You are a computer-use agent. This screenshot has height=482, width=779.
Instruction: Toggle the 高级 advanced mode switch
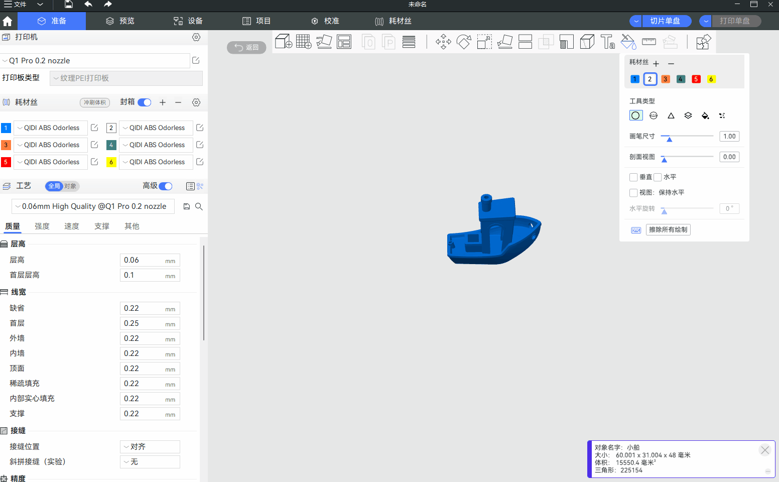coord(166,186)
